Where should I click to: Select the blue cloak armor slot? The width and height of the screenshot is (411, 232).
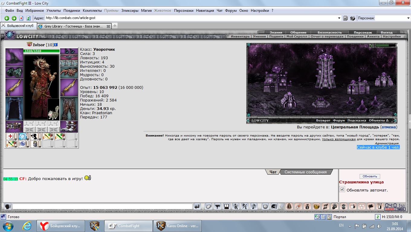[x=14, y=108]
